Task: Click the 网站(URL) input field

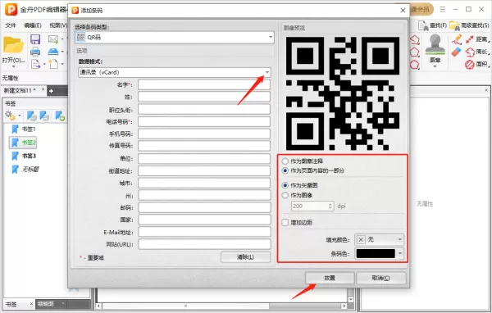Action: pos(204,244)
